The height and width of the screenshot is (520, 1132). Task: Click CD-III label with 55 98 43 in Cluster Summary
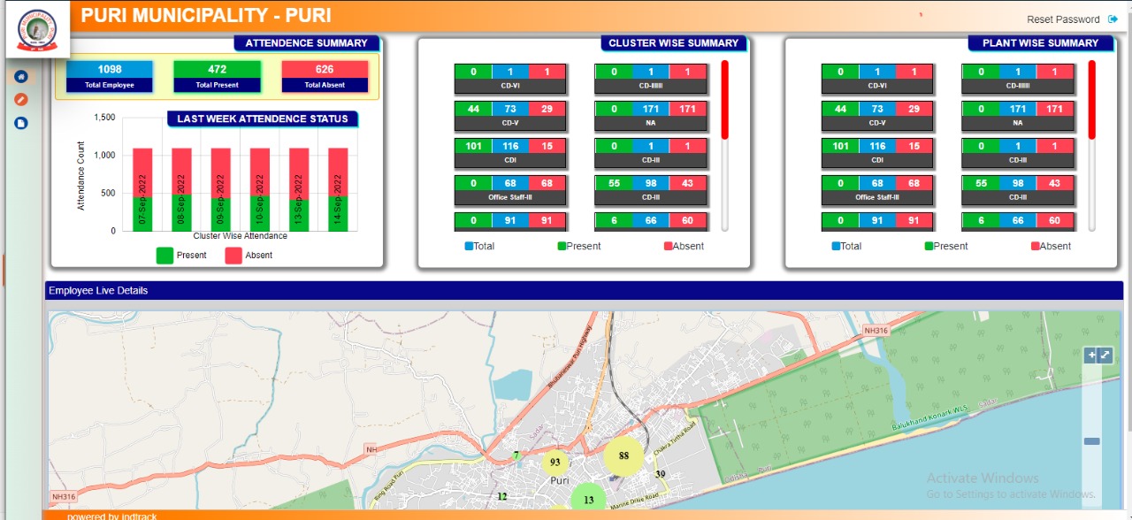tap(650, 197)
